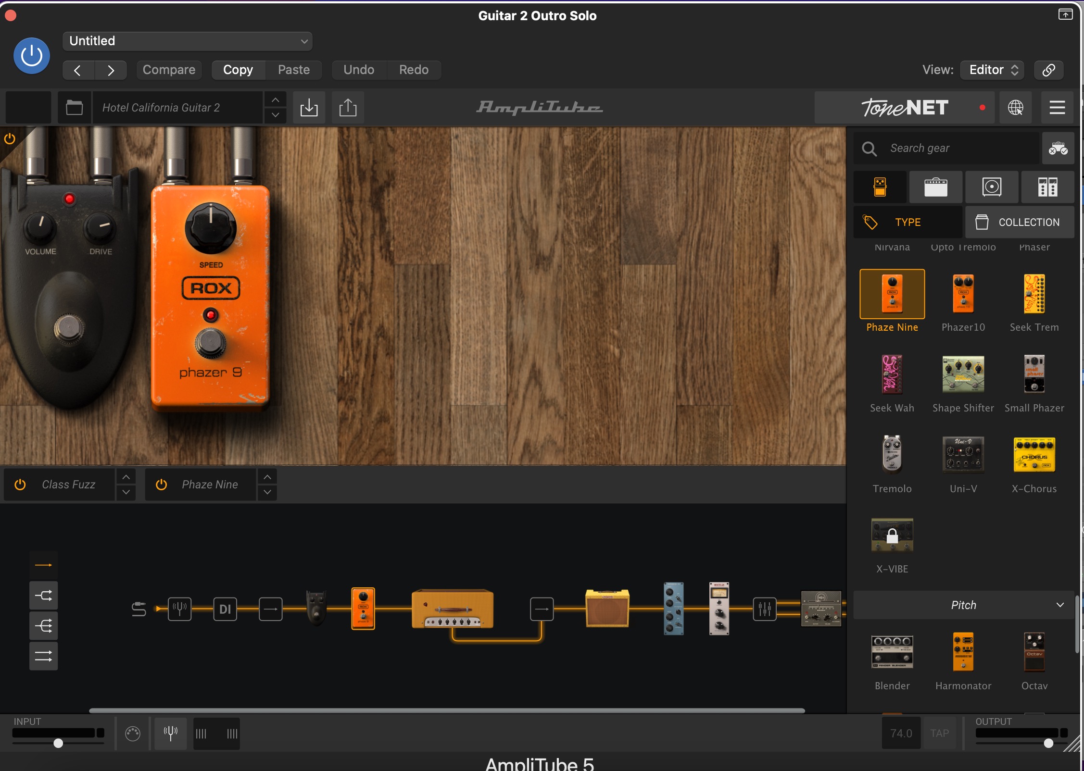
Task: Open the Untitled preset dropdown
Action: pos(188,41)
